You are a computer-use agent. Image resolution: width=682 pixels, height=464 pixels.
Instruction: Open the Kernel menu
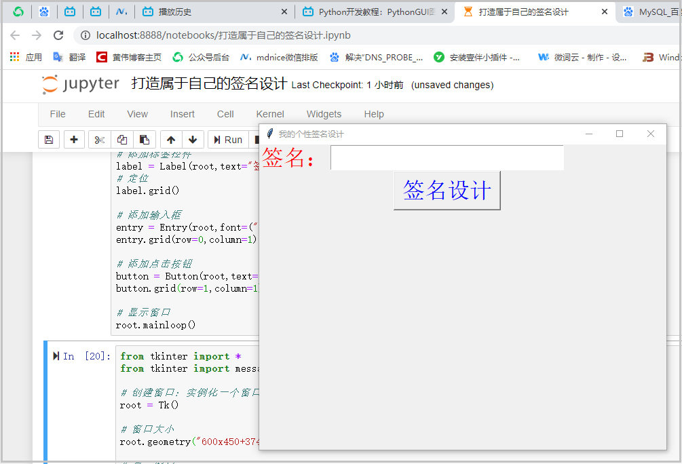[270, 114]
